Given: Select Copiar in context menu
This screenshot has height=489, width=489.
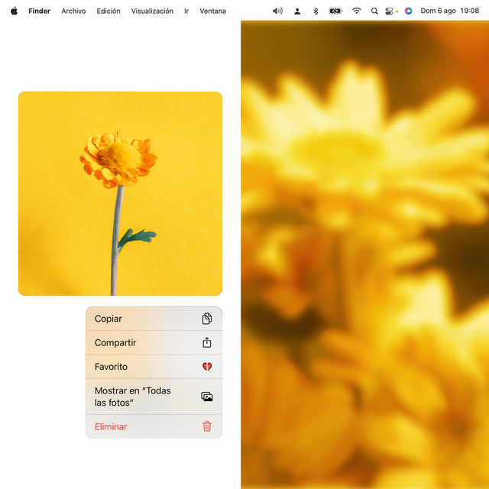Looking at the screenshot, I should [154, 319].
